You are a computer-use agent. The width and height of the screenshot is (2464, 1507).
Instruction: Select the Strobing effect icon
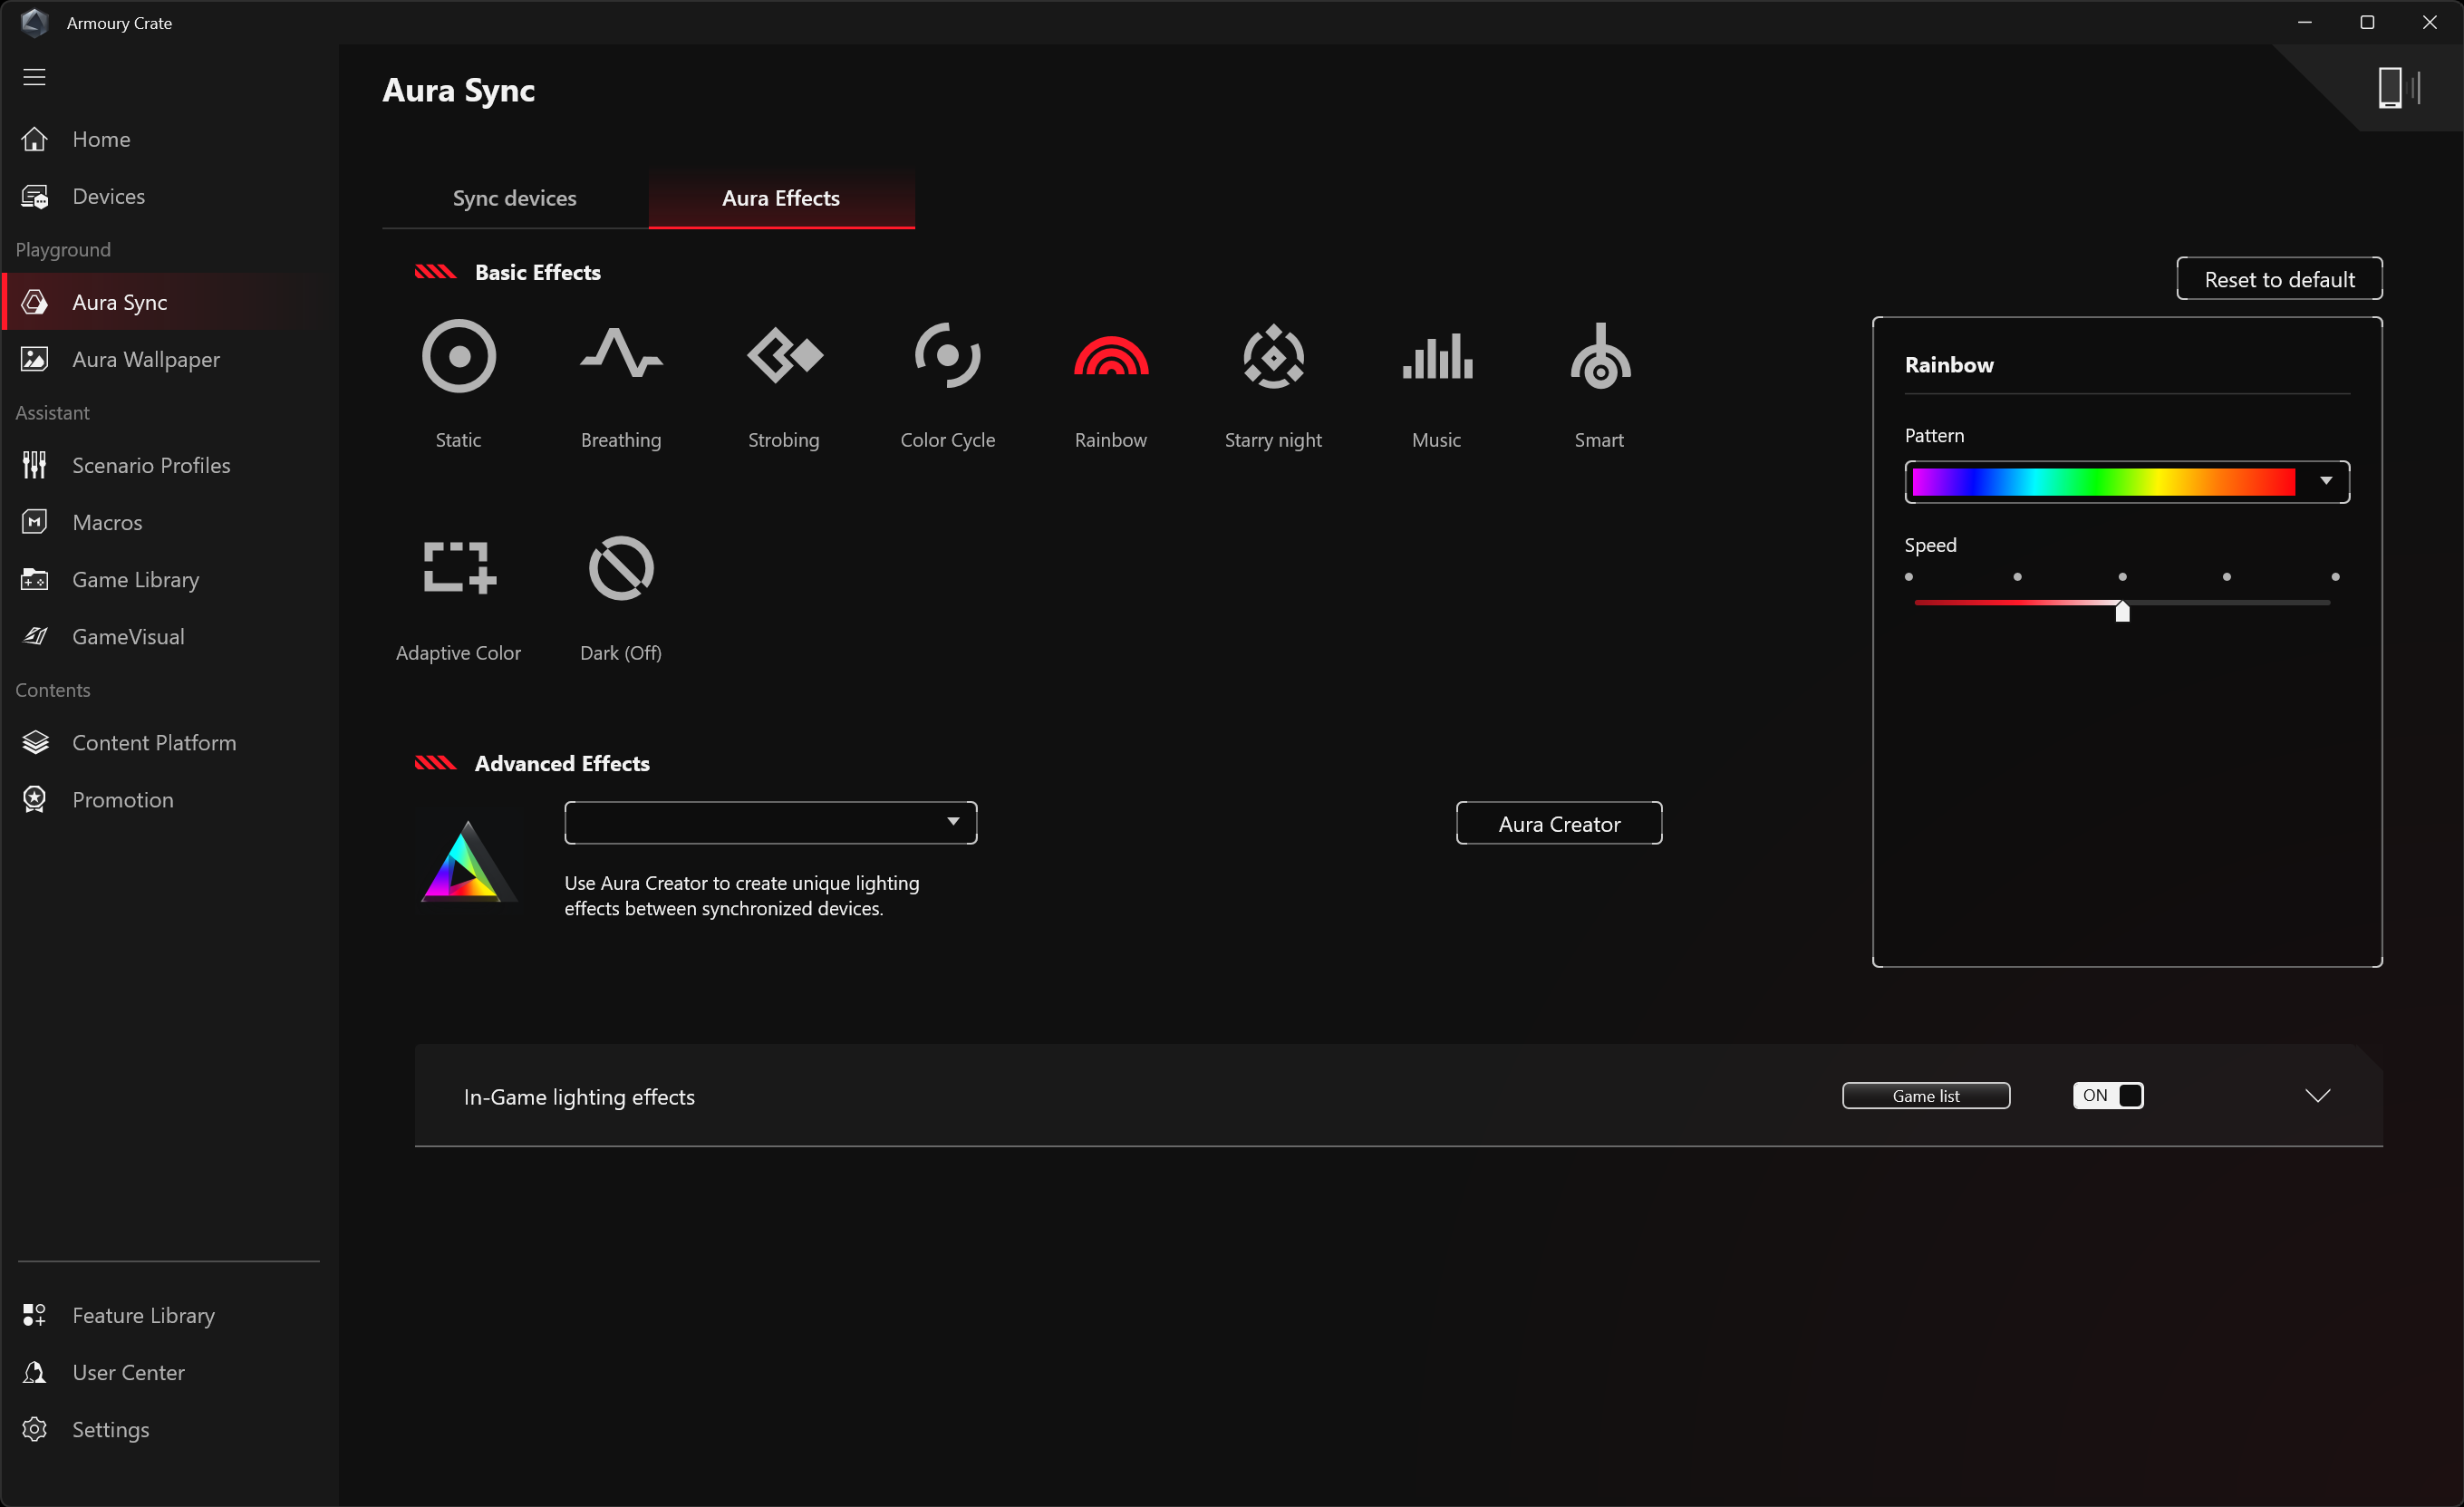(784, 356)
